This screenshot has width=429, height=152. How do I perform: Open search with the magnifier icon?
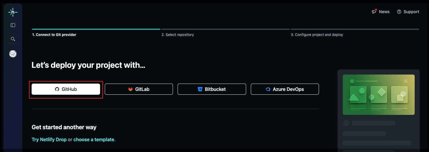[x=13, y=39]
